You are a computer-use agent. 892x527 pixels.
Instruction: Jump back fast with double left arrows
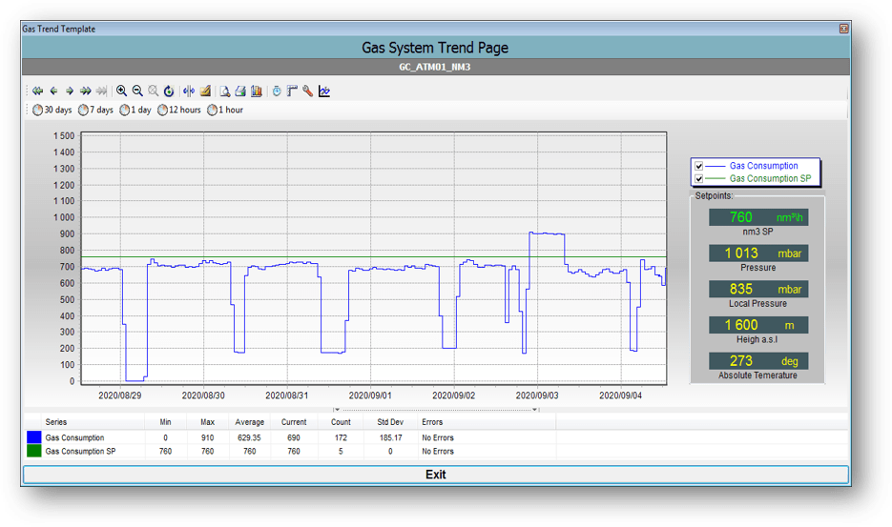(38, 91)
